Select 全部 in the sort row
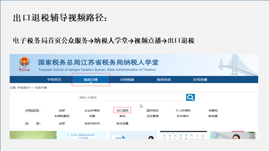This screenshot has width=269, height=151. pos(62,123)
